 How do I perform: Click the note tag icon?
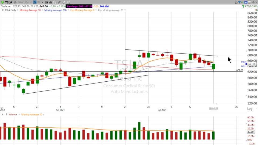point(64,2)
